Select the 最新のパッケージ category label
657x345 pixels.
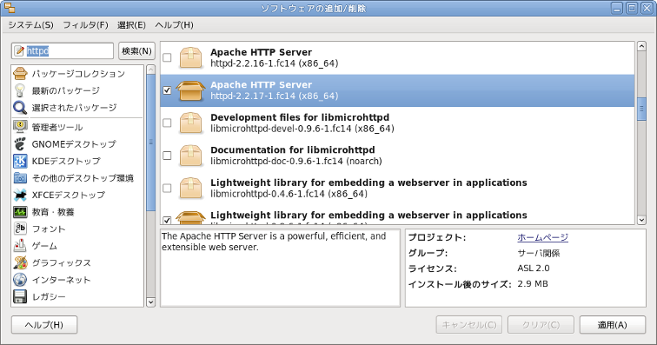point(66,90)
